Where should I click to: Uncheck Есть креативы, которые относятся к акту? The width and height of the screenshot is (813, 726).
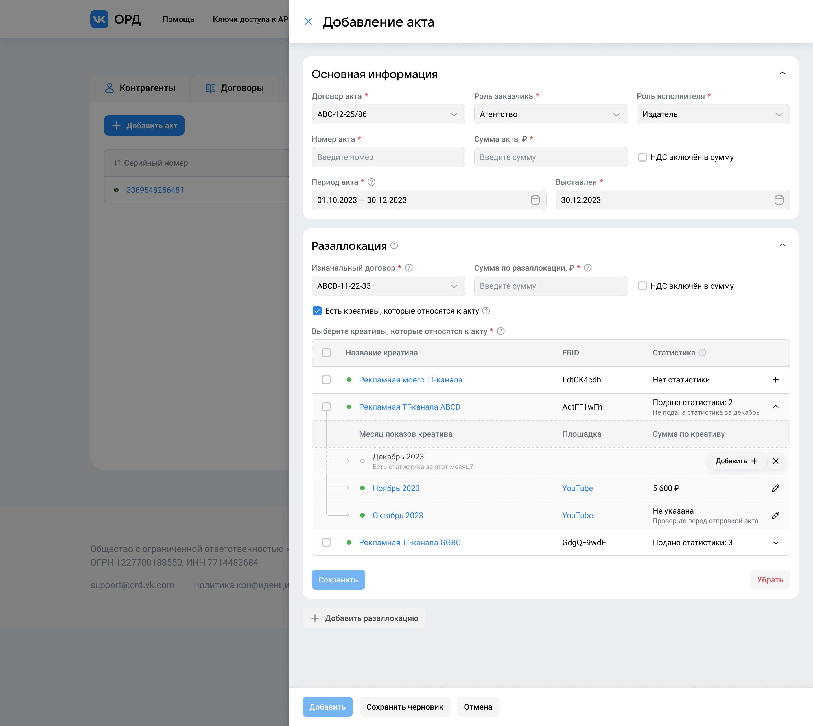coord(317,311)
